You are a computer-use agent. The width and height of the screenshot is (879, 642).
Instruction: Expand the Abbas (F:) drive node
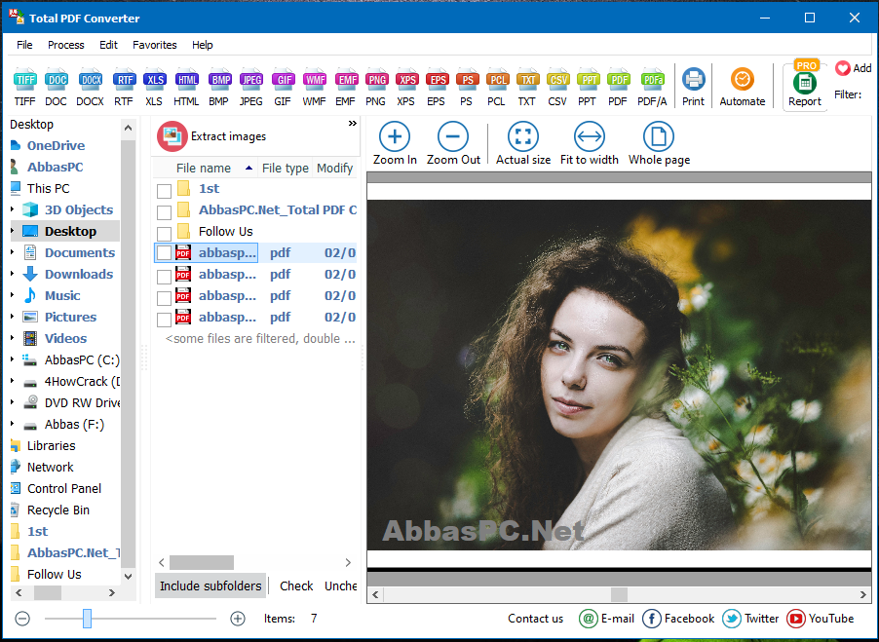coord(13,424)
